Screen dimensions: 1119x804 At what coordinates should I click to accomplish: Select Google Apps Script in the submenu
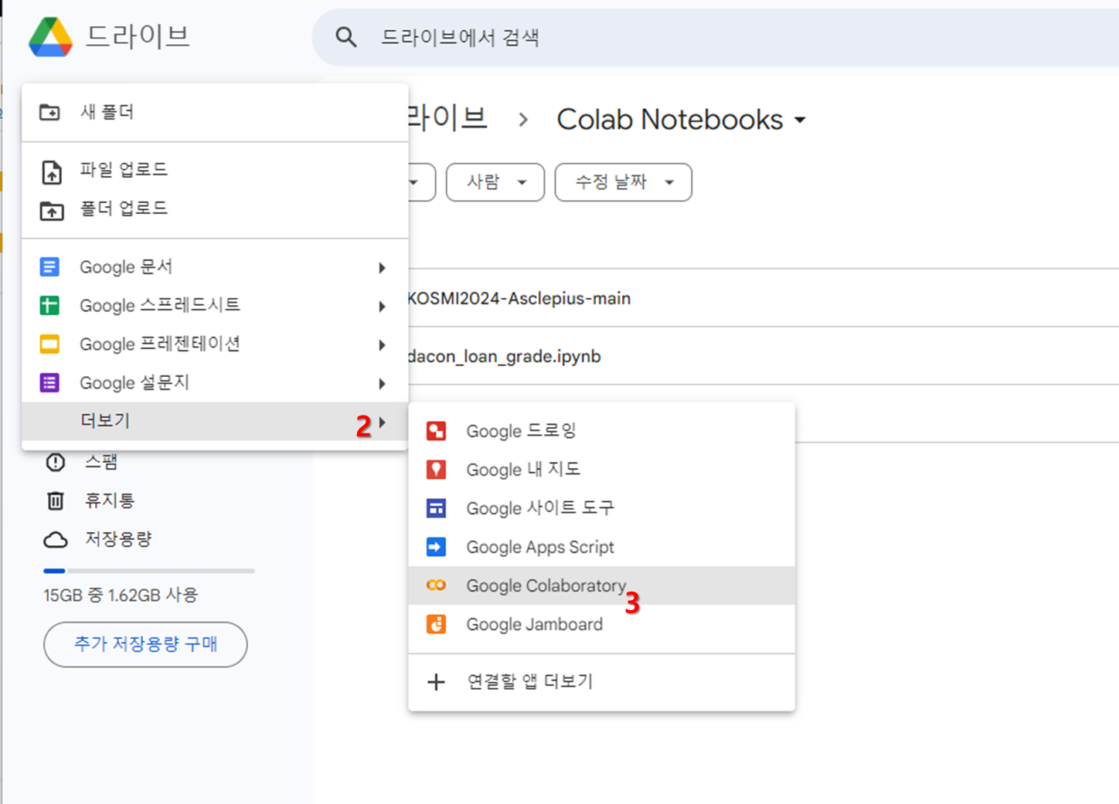point(601,547)
